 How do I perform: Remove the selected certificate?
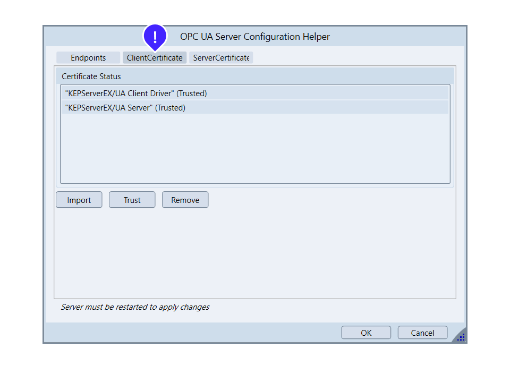click(x=185, y=200)
